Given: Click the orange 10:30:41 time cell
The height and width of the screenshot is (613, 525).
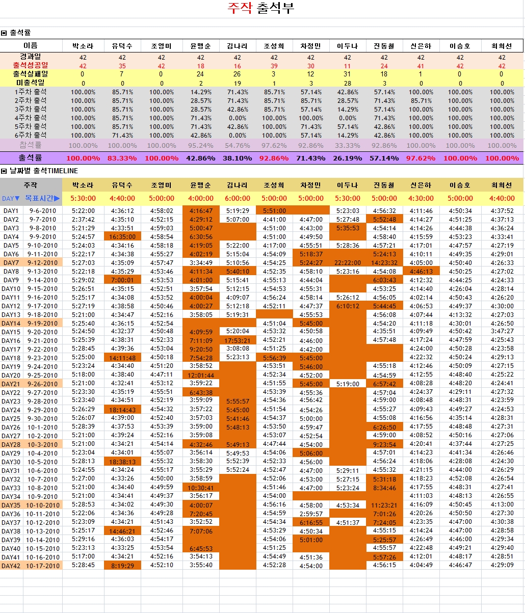Looking at the screenshot, I should tap(201, 488).
